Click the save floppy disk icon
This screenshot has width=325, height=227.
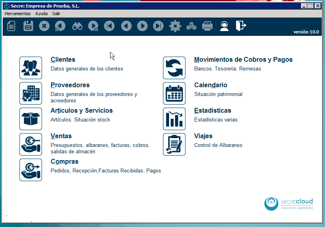click(28, 26)
